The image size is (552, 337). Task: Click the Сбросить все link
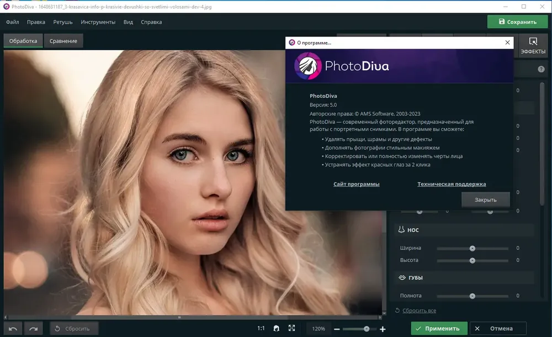(x=419, y=310)
